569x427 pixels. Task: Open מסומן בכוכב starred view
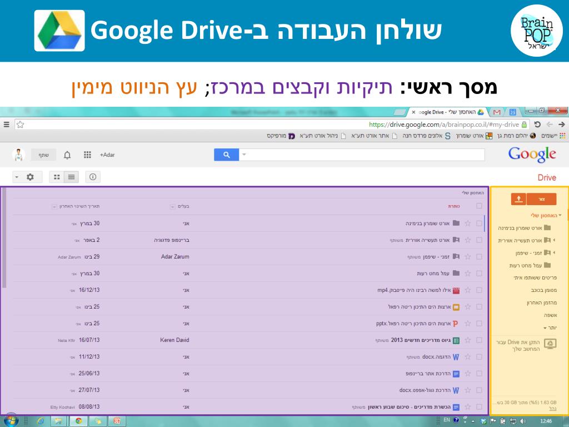544,290
